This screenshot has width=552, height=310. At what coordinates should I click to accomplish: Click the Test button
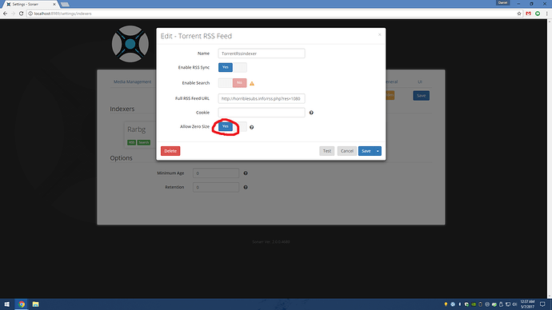tap(326, 151)
